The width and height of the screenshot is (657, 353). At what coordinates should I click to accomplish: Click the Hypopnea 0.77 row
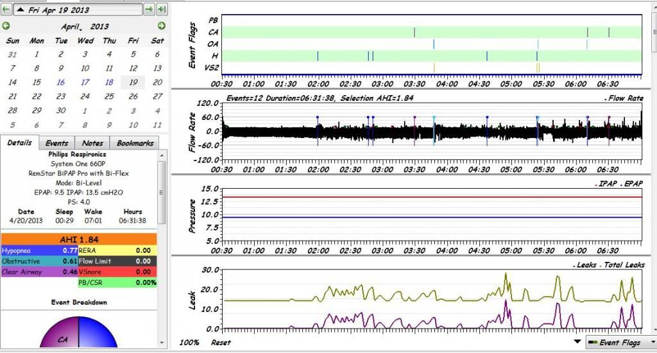tap(39, 250)
